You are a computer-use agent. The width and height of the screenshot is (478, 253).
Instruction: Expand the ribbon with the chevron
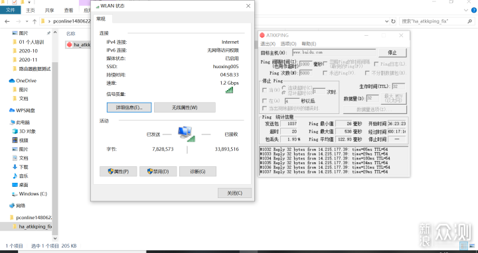[x=465, y=10]
